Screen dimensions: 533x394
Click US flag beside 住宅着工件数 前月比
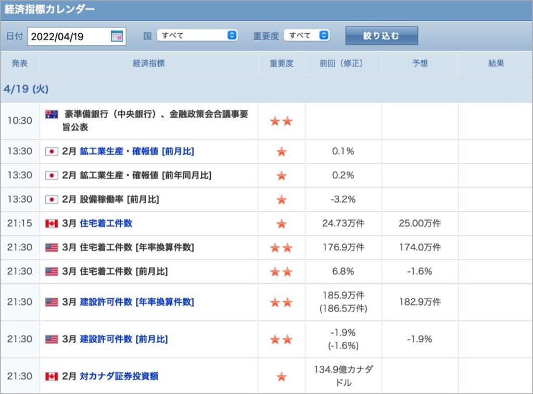[x=52, y=272]
